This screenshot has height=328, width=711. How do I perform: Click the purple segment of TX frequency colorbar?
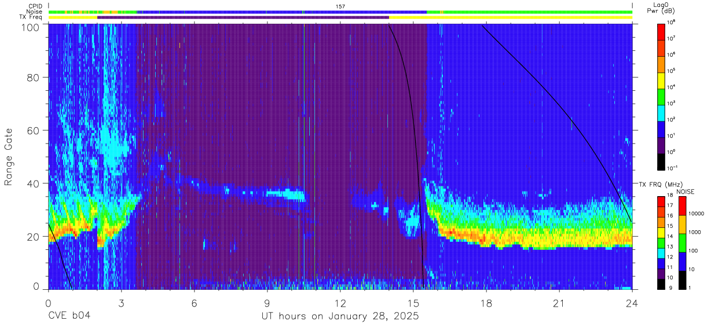pos(661,272)
